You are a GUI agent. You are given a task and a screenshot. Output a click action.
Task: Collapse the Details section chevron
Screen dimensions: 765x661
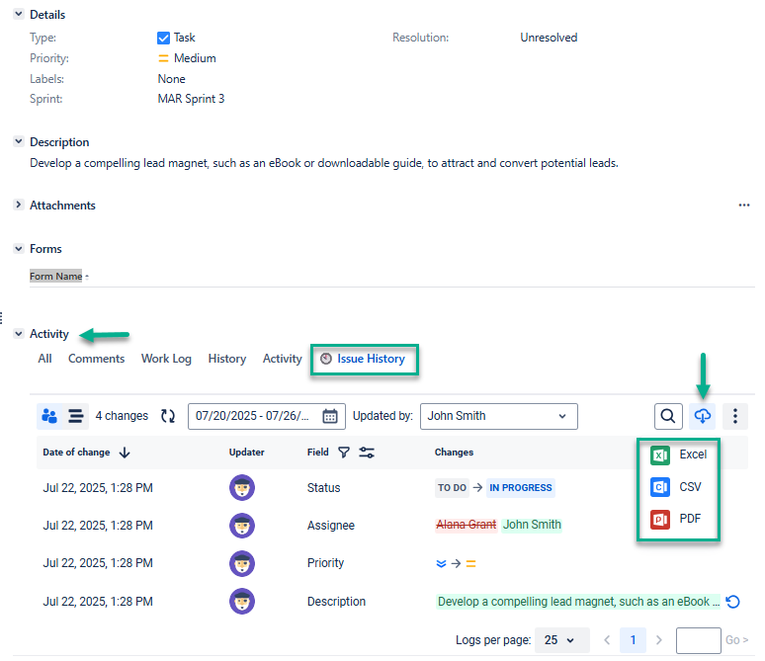coord(19,14)
